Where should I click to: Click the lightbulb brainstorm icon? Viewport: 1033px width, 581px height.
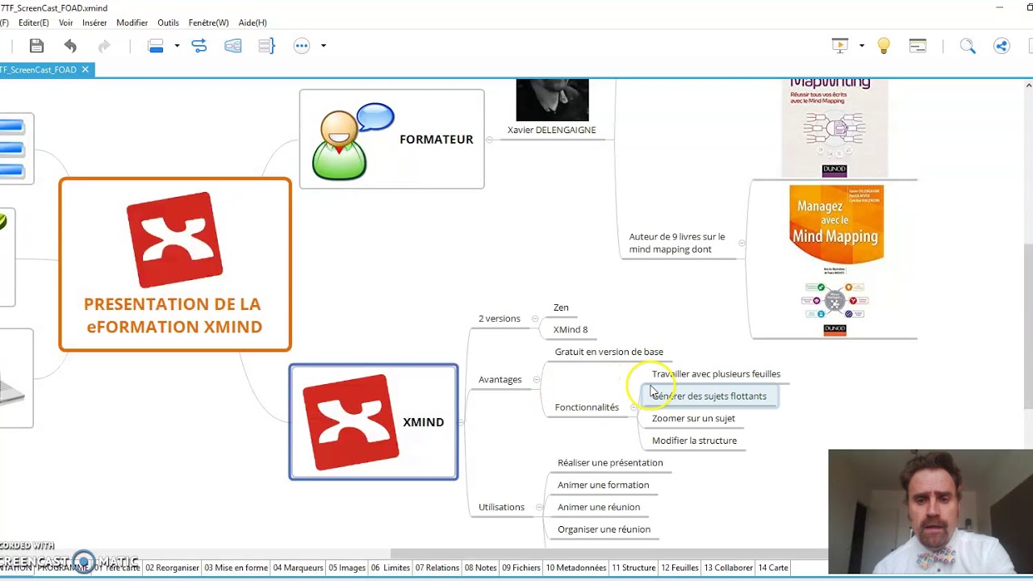884,46
